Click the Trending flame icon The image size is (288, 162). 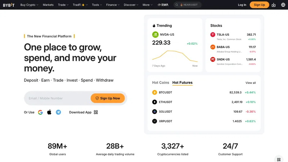point(154,26)
